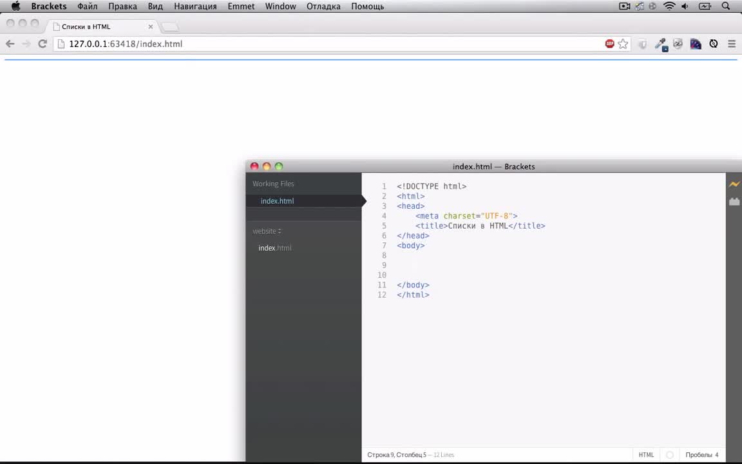Screen dimensions: 742x464
Task: Toggle Brackets Live Preview lightning icon
Action: coord(734,184)
